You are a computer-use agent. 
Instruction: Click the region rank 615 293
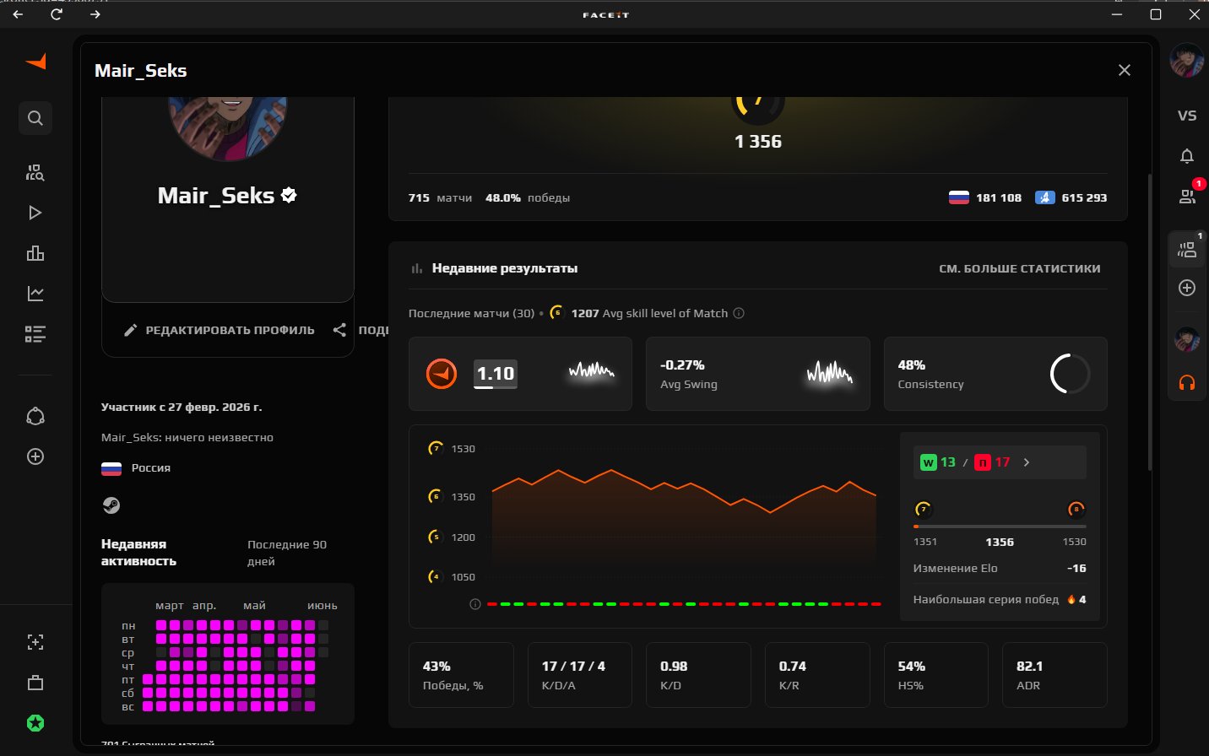coord(1071,197)
